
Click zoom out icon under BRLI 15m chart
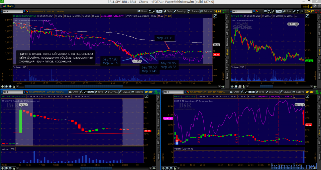click(10, 168)
